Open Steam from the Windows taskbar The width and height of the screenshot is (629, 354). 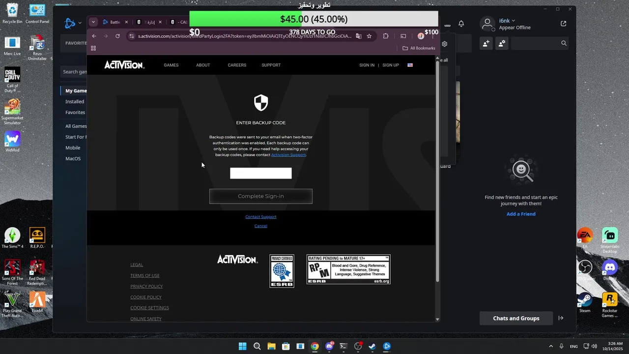(372, 346)
